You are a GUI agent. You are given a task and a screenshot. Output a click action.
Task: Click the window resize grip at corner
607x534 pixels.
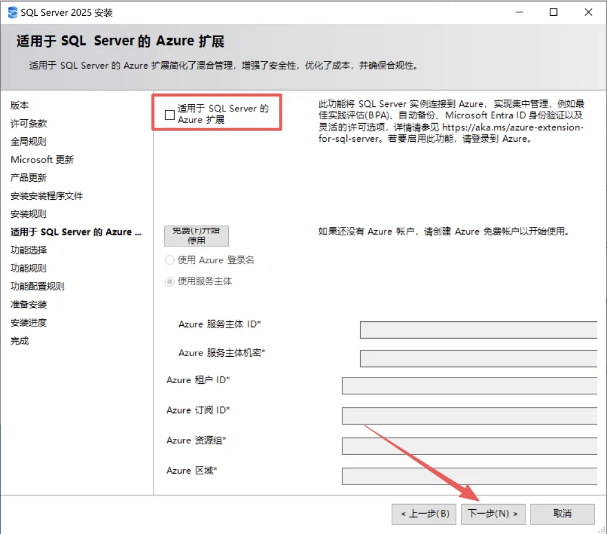coord(601,529)
